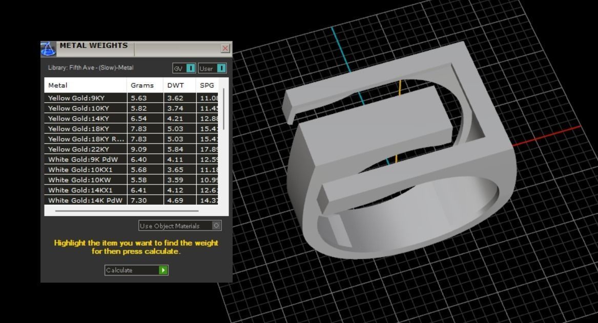Select the White Gold:10KW row

tap(131, 180)
